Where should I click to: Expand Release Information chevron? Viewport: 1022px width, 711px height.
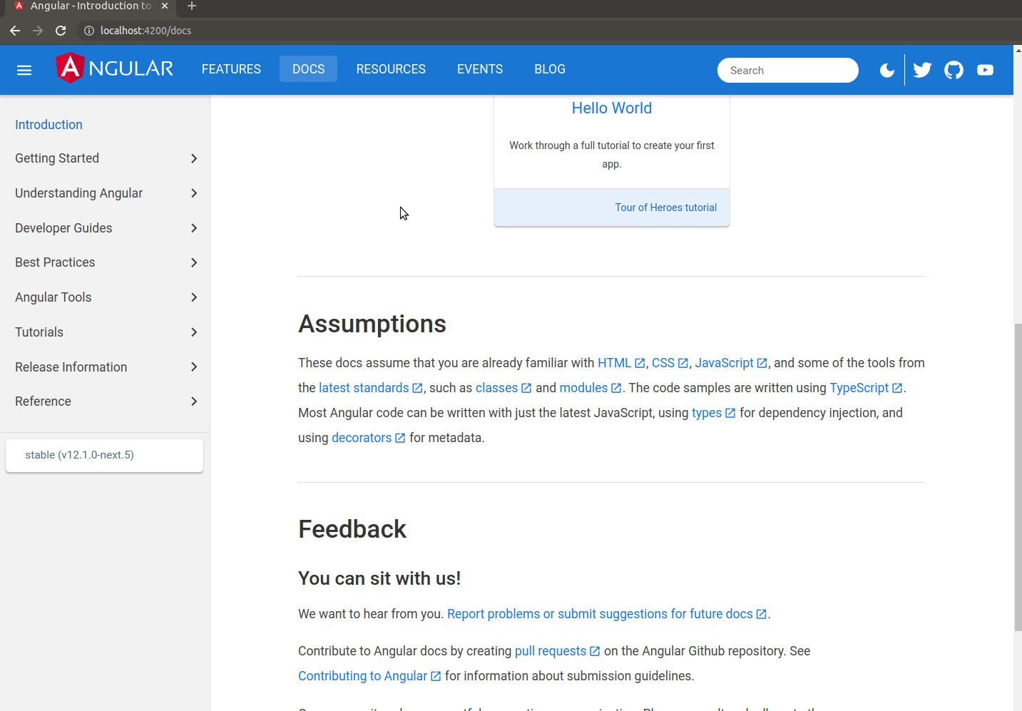coord(194,367)
